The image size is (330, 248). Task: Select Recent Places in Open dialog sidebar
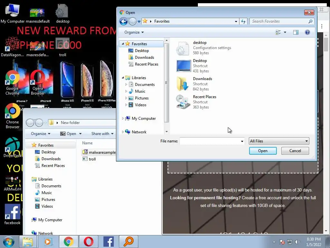tap(147, 64)
